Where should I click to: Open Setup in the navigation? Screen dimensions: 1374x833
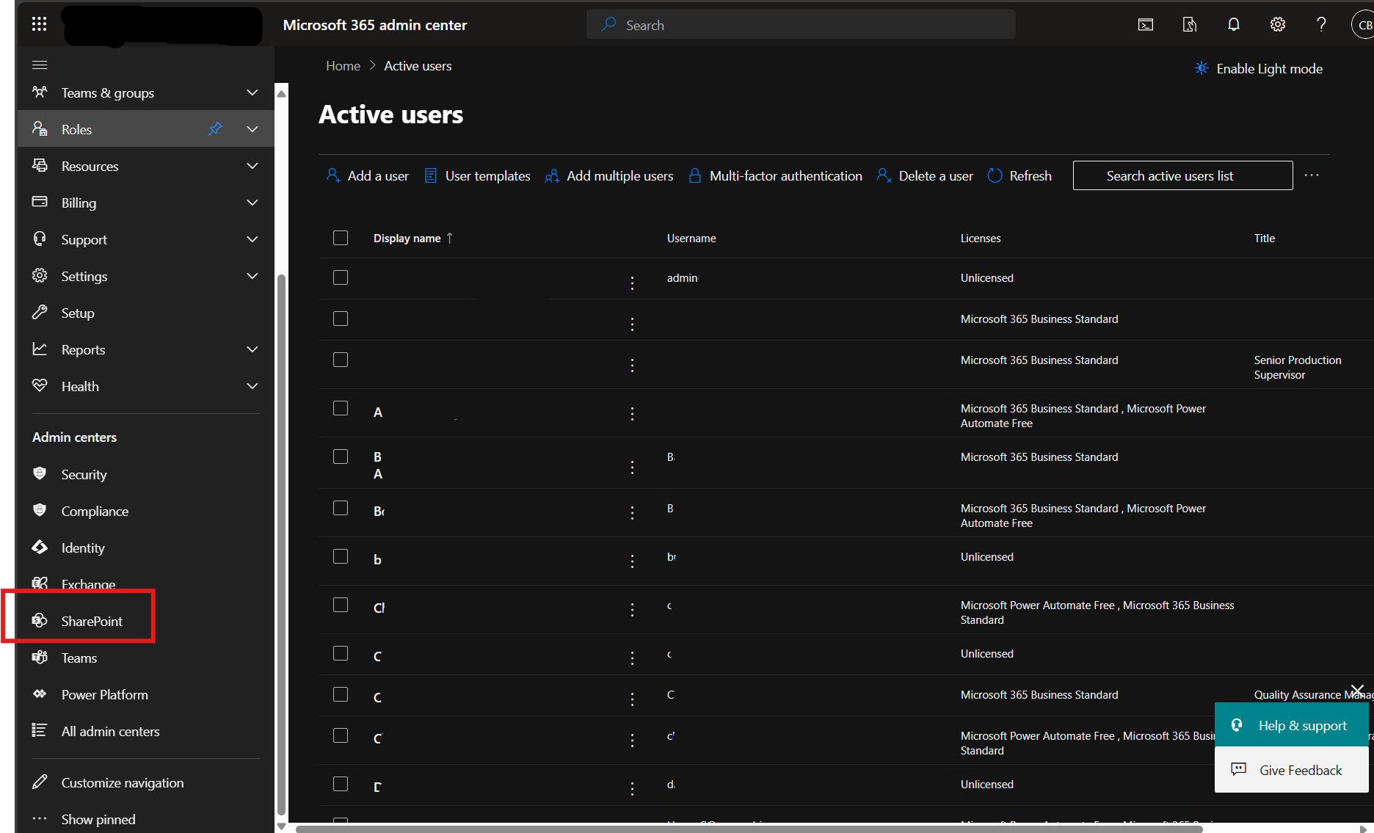point(78,313)
